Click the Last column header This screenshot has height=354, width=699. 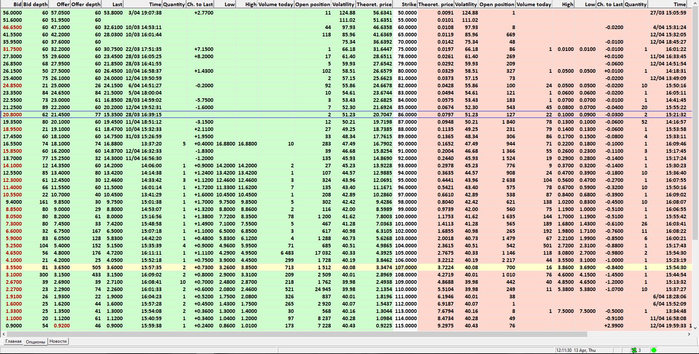click(112, 4)
